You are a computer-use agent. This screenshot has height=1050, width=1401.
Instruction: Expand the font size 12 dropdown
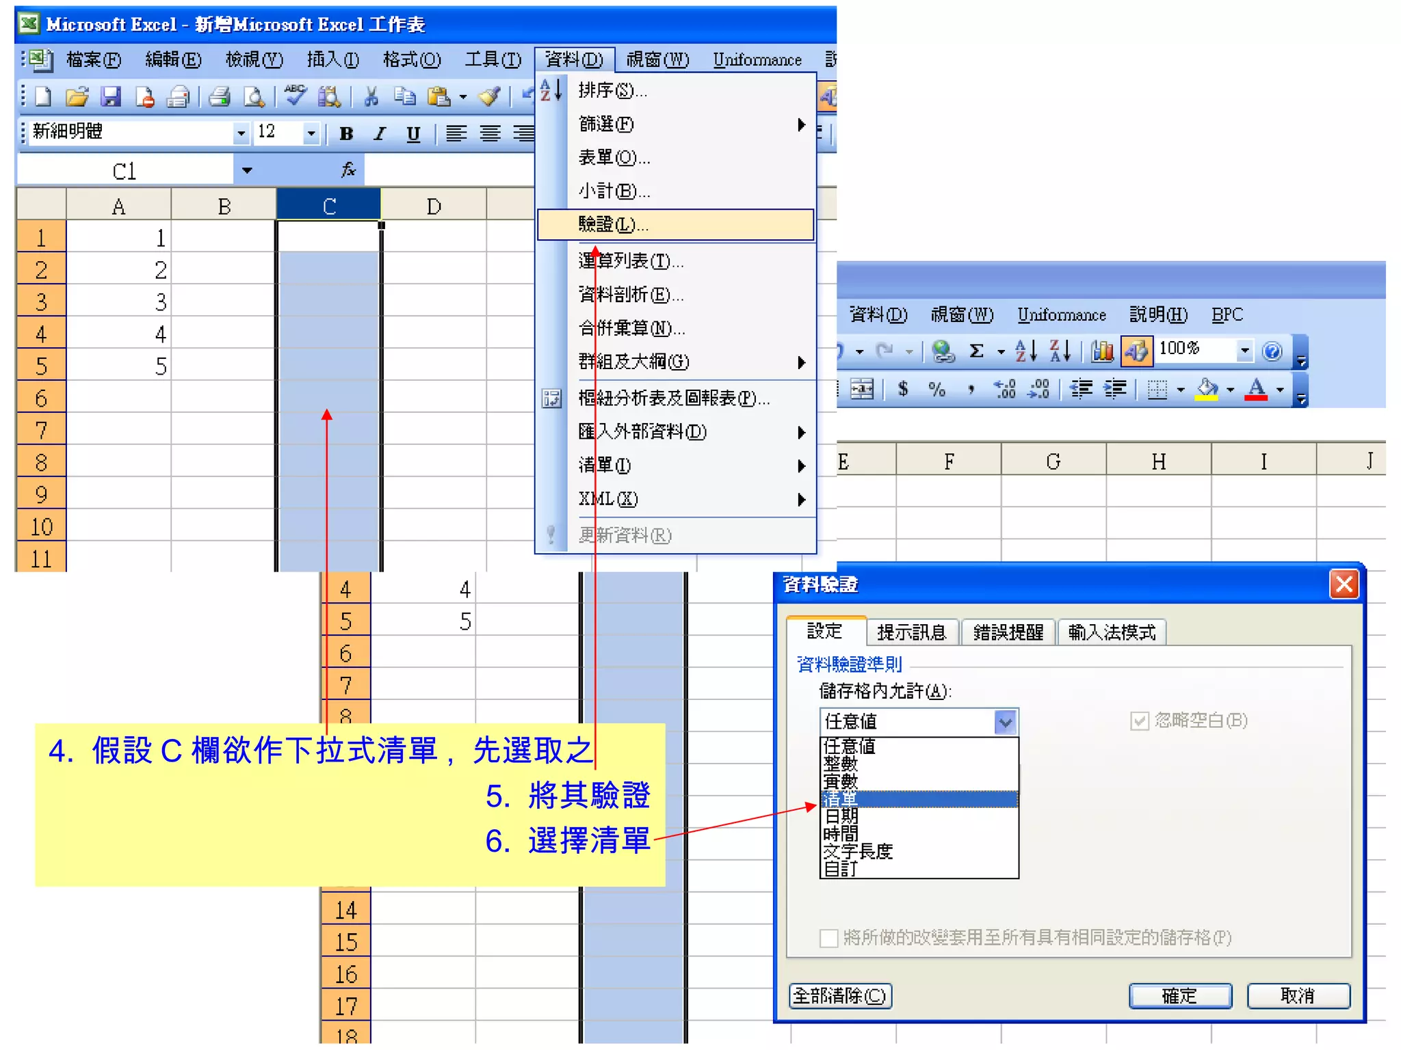(311, 133)
